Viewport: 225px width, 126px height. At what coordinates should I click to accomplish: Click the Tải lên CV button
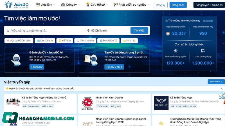tap(37, 67)
